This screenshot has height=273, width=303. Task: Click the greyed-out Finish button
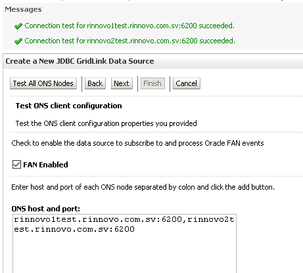(152, 83)
